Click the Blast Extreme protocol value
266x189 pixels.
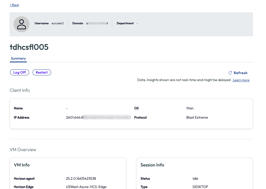point(197,117)
